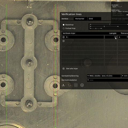Click the A B C line diagram

[x=108, y=27]
